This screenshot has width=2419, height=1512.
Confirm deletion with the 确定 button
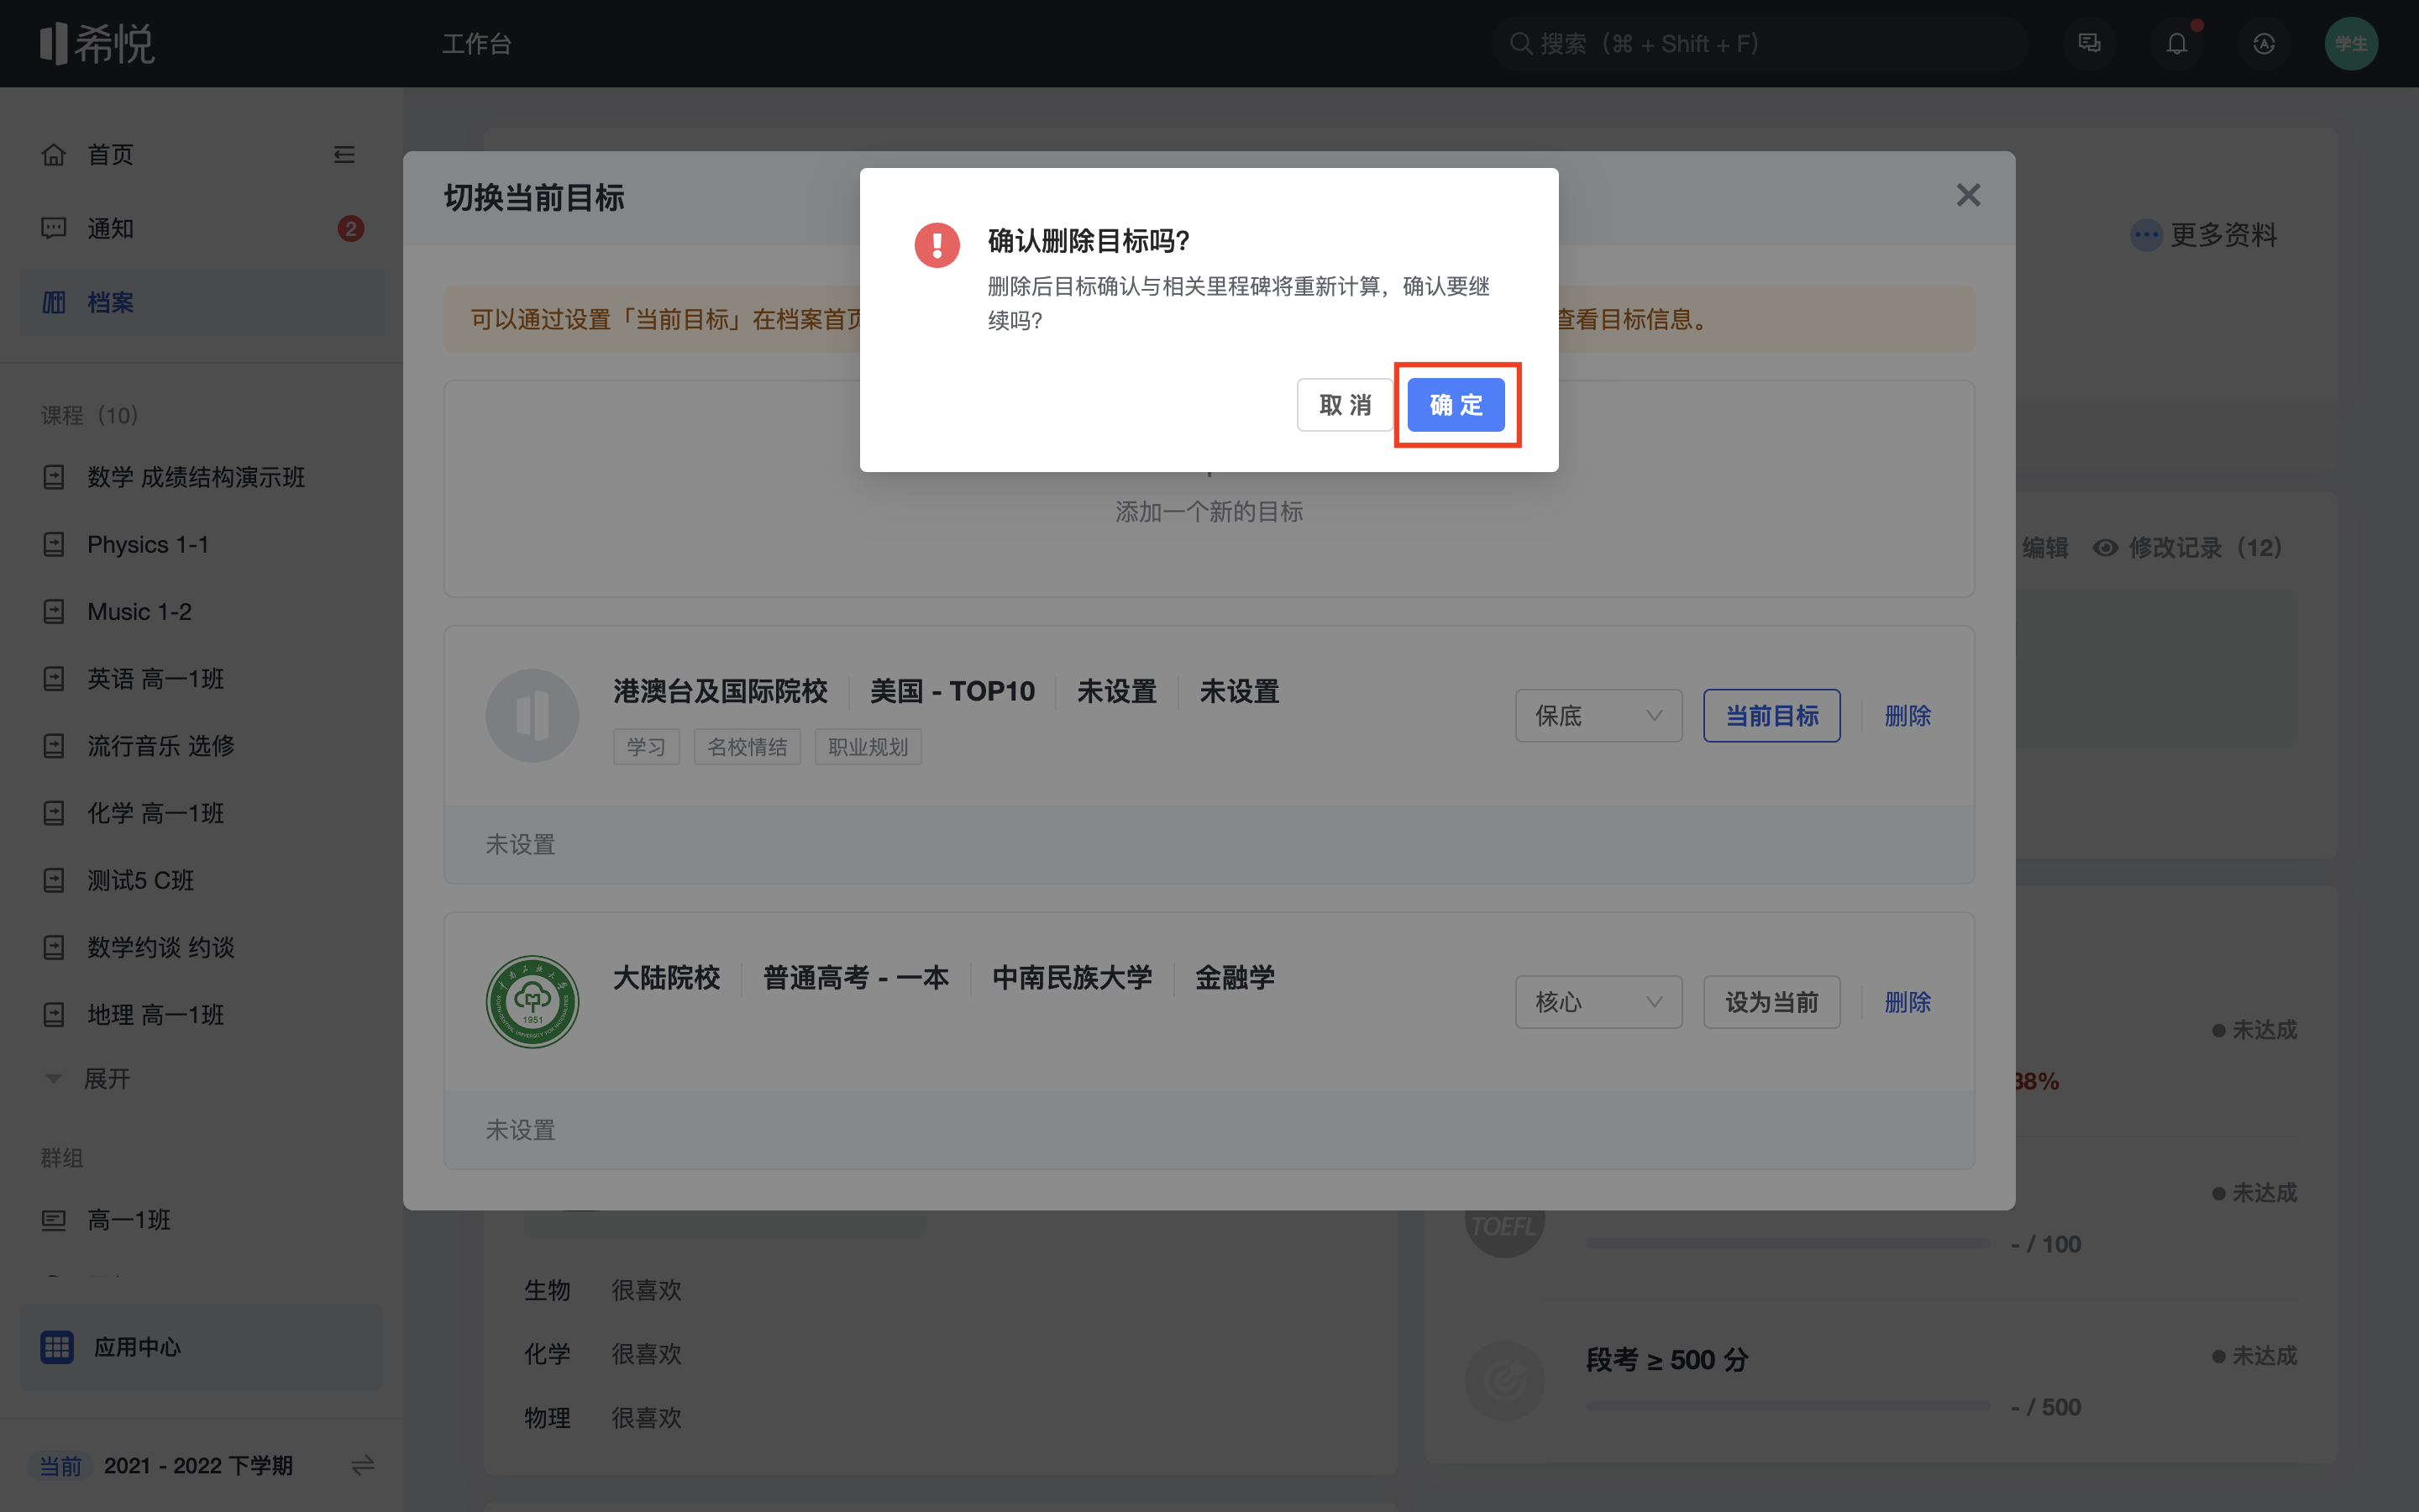[x=1456, y=405]
